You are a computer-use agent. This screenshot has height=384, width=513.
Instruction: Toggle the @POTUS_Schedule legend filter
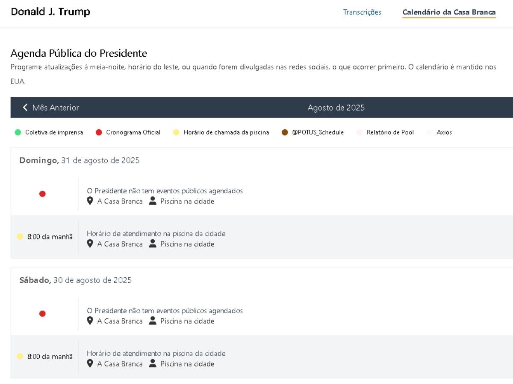pyautogui.click(x=313, y=132)
